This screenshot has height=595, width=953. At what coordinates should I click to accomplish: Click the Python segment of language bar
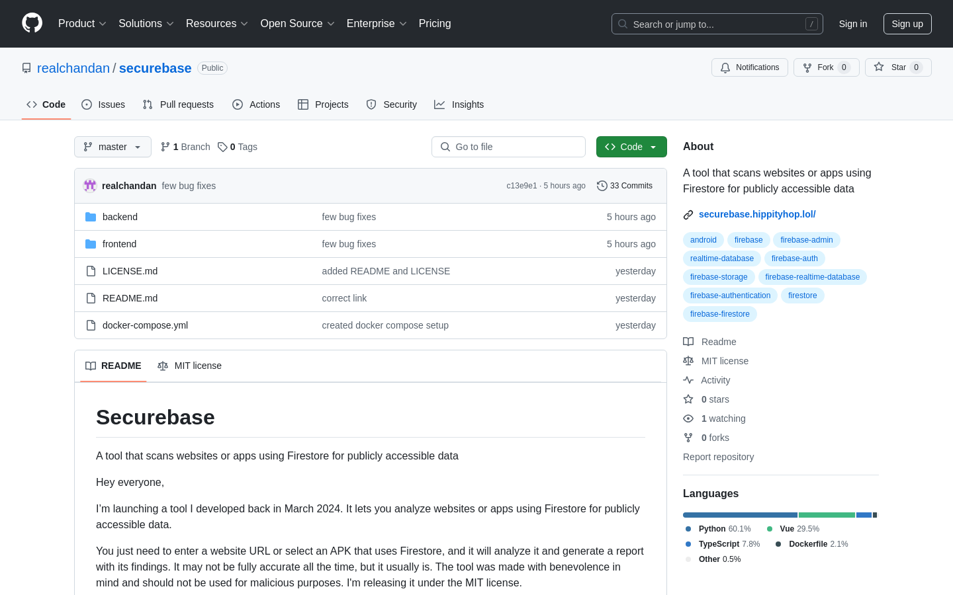tap(740, 515)
